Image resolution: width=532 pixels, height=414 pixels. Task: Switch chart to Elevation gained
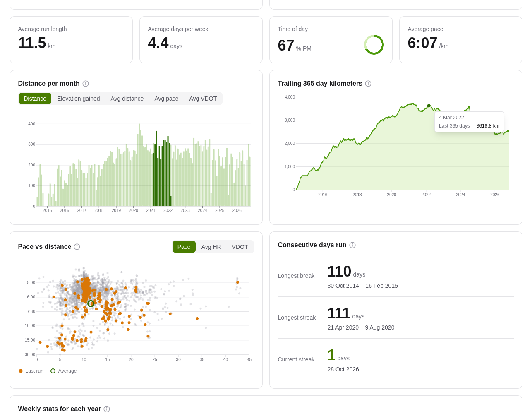(79, 99)
